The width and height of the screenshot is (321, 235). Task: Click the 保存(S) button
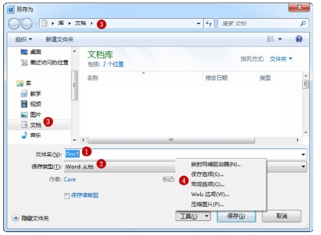[x=236, y=216]
